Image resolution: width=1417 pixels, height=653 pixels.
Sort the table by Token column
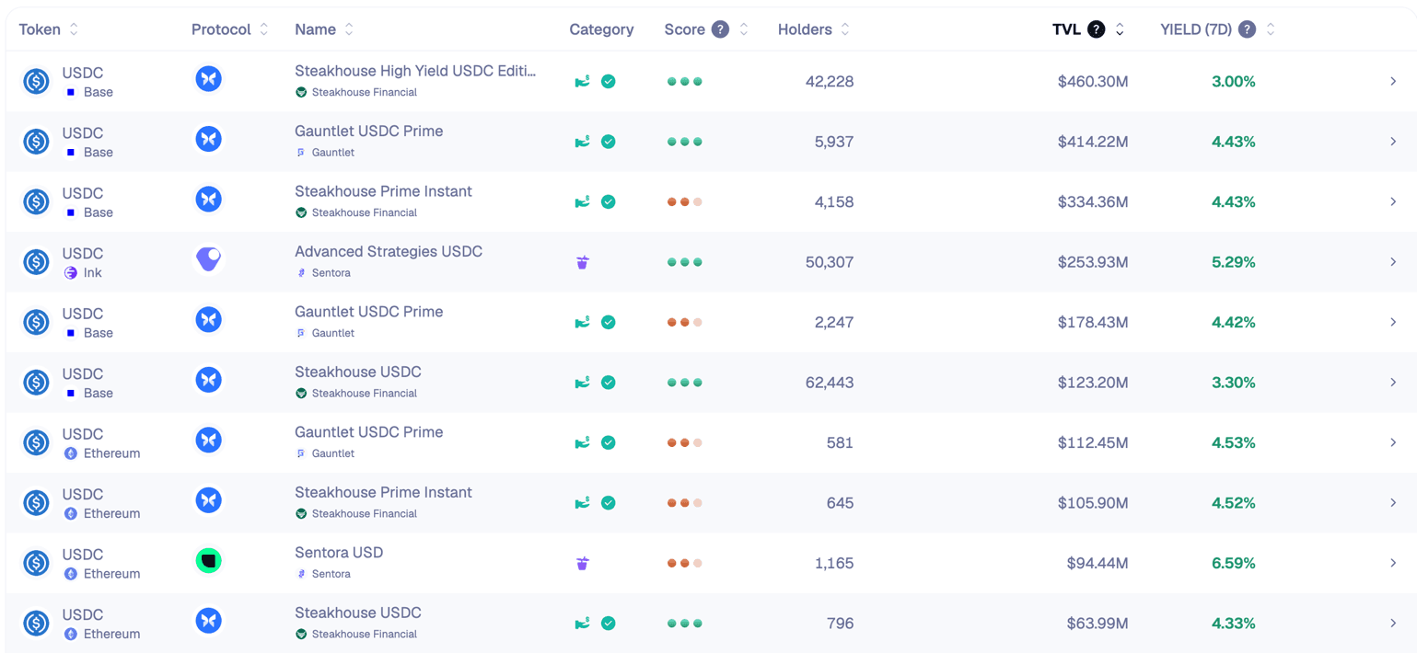(x=74, y=29)
